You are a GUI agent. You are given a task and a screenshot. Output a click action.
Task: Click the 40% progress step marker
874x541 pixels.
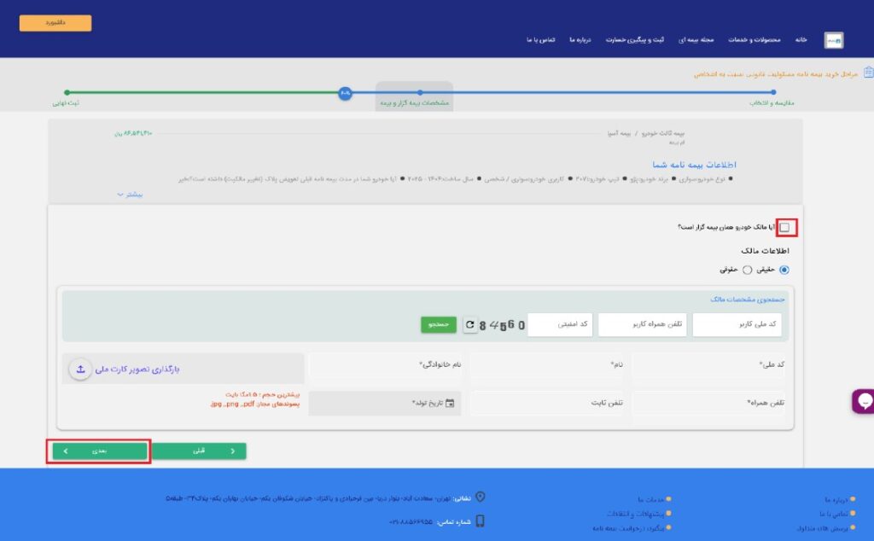pyautogui.click(x=345, y=92)
